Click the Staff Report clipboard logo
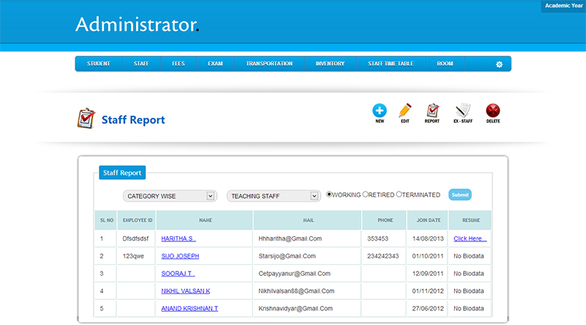Image resolution: width=586 pixels, height=325 pixels. 86,118
